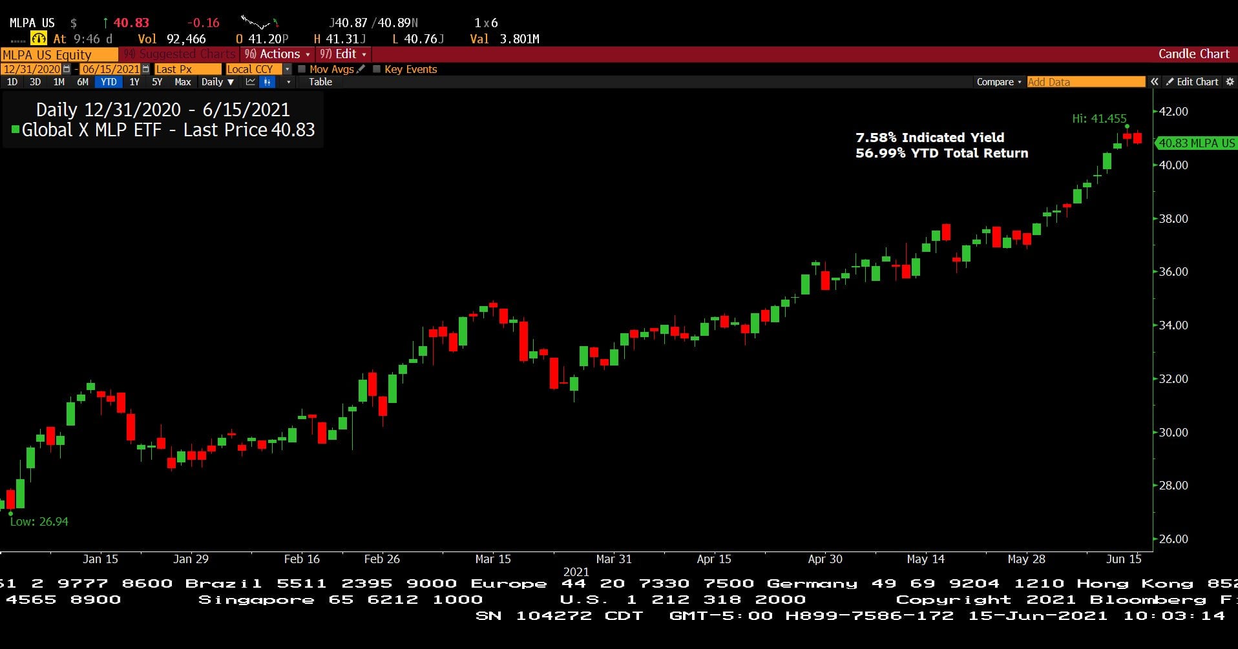Click the Add Data input field
The image size is (1238, 649).
(x=1086, y=82)
